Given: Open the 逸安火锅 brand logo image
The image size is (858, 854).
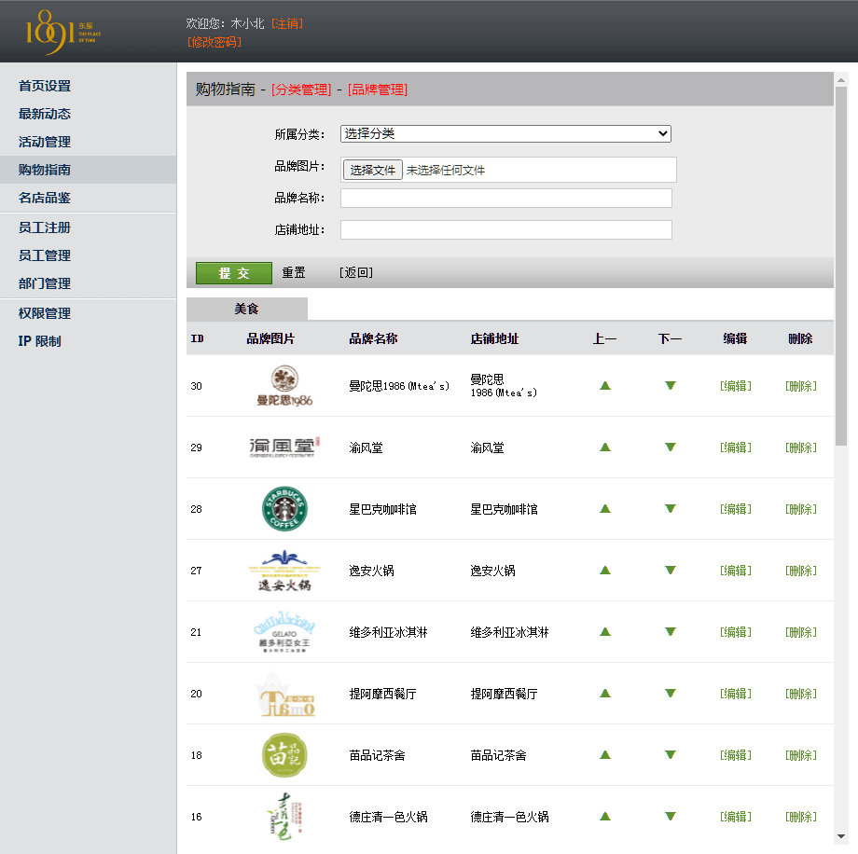Looking at the screenshot, I should tap(284, 570).
